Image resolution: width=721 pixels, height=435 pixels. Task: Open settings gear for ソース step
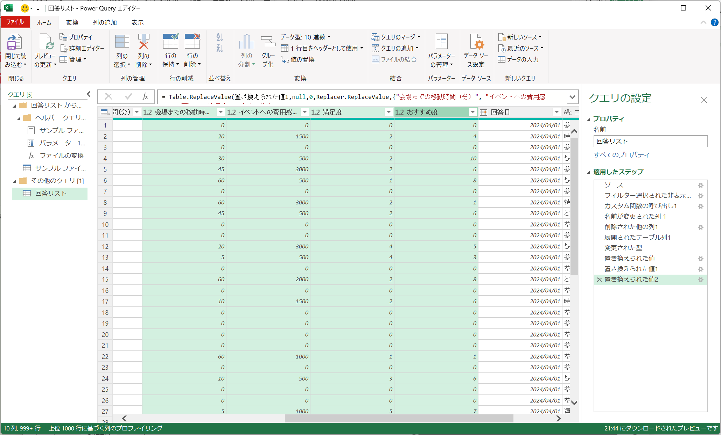pyautogui.click(x=701, y=185)
